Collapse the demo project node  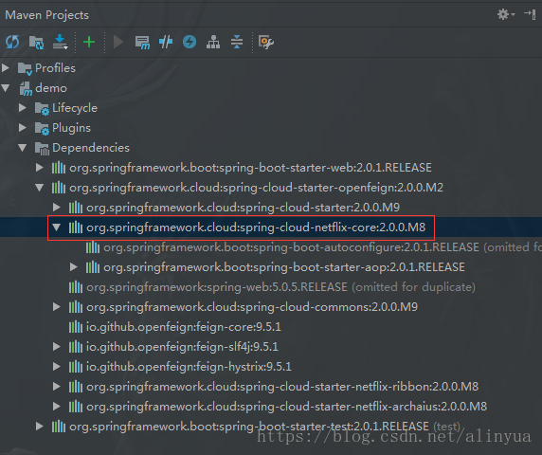pos(5,88)
